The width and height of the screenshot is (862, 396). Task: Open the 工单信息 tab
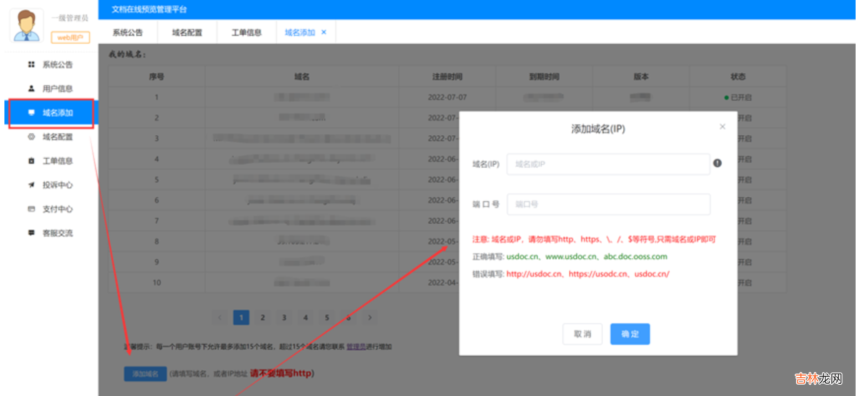click(246, 32)
